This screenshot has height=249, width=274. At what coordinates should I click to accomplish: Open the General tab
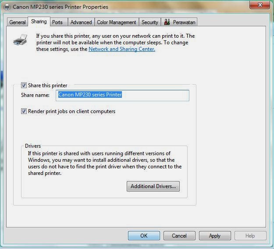tap(17, 22)
